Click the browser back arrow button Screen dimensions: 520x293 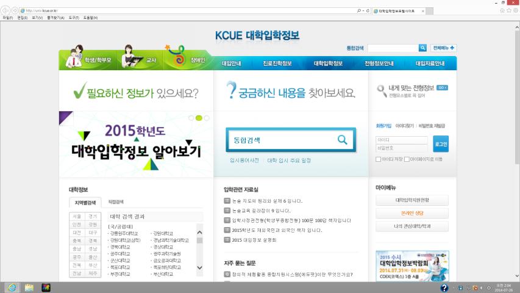pos(5,10)
